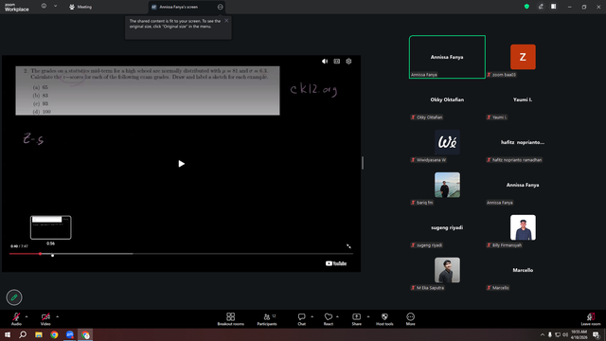Open Zoom app icon in taskbar

pos(69,334)
